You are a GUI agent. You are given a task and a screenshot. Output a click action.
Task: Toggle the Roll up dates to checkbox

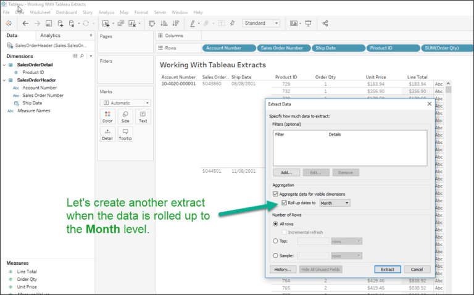pos(284,202)
